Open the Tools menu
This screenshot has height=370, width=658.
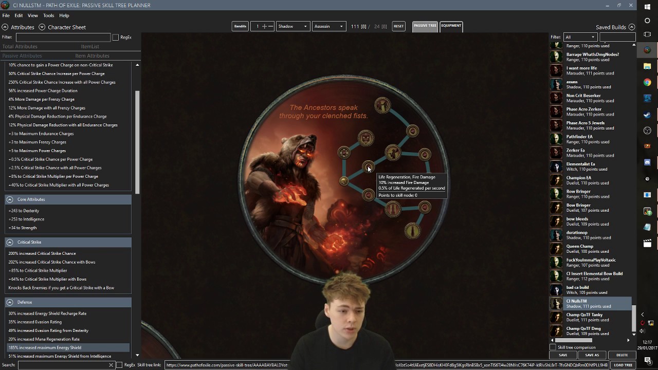[x=48, y=15]
